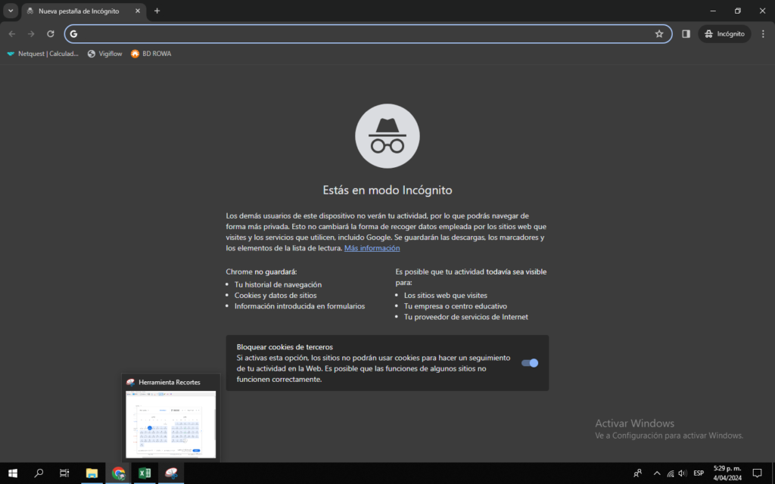
Task: Expand the tab search dropdown arrow
Action: 11,11
